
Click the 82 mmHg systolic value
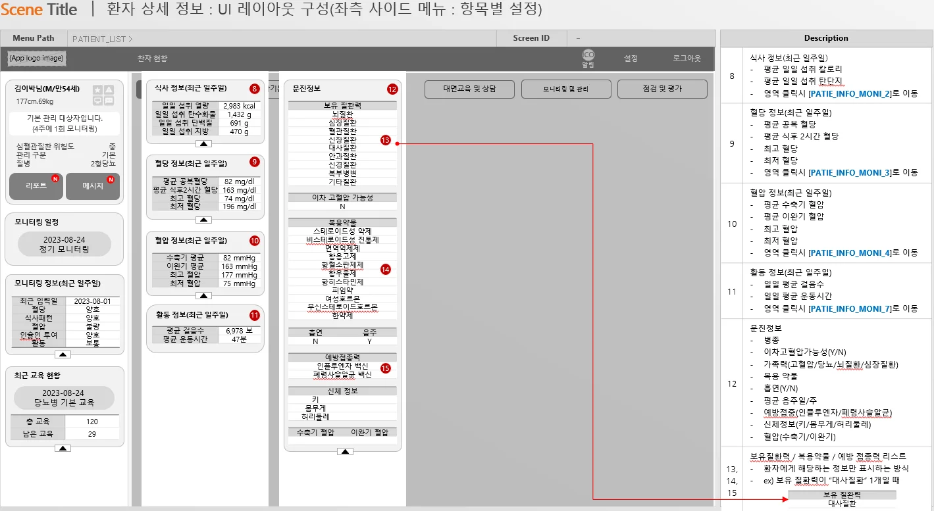pyautogui.click(x=240, y=258)
